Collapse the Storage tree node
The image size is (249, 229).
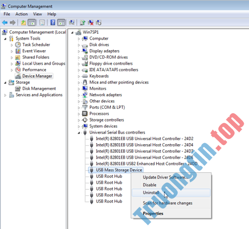[x=5, y=83]
